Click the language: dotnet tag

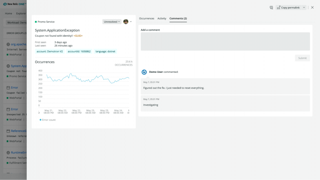(105, 52)
